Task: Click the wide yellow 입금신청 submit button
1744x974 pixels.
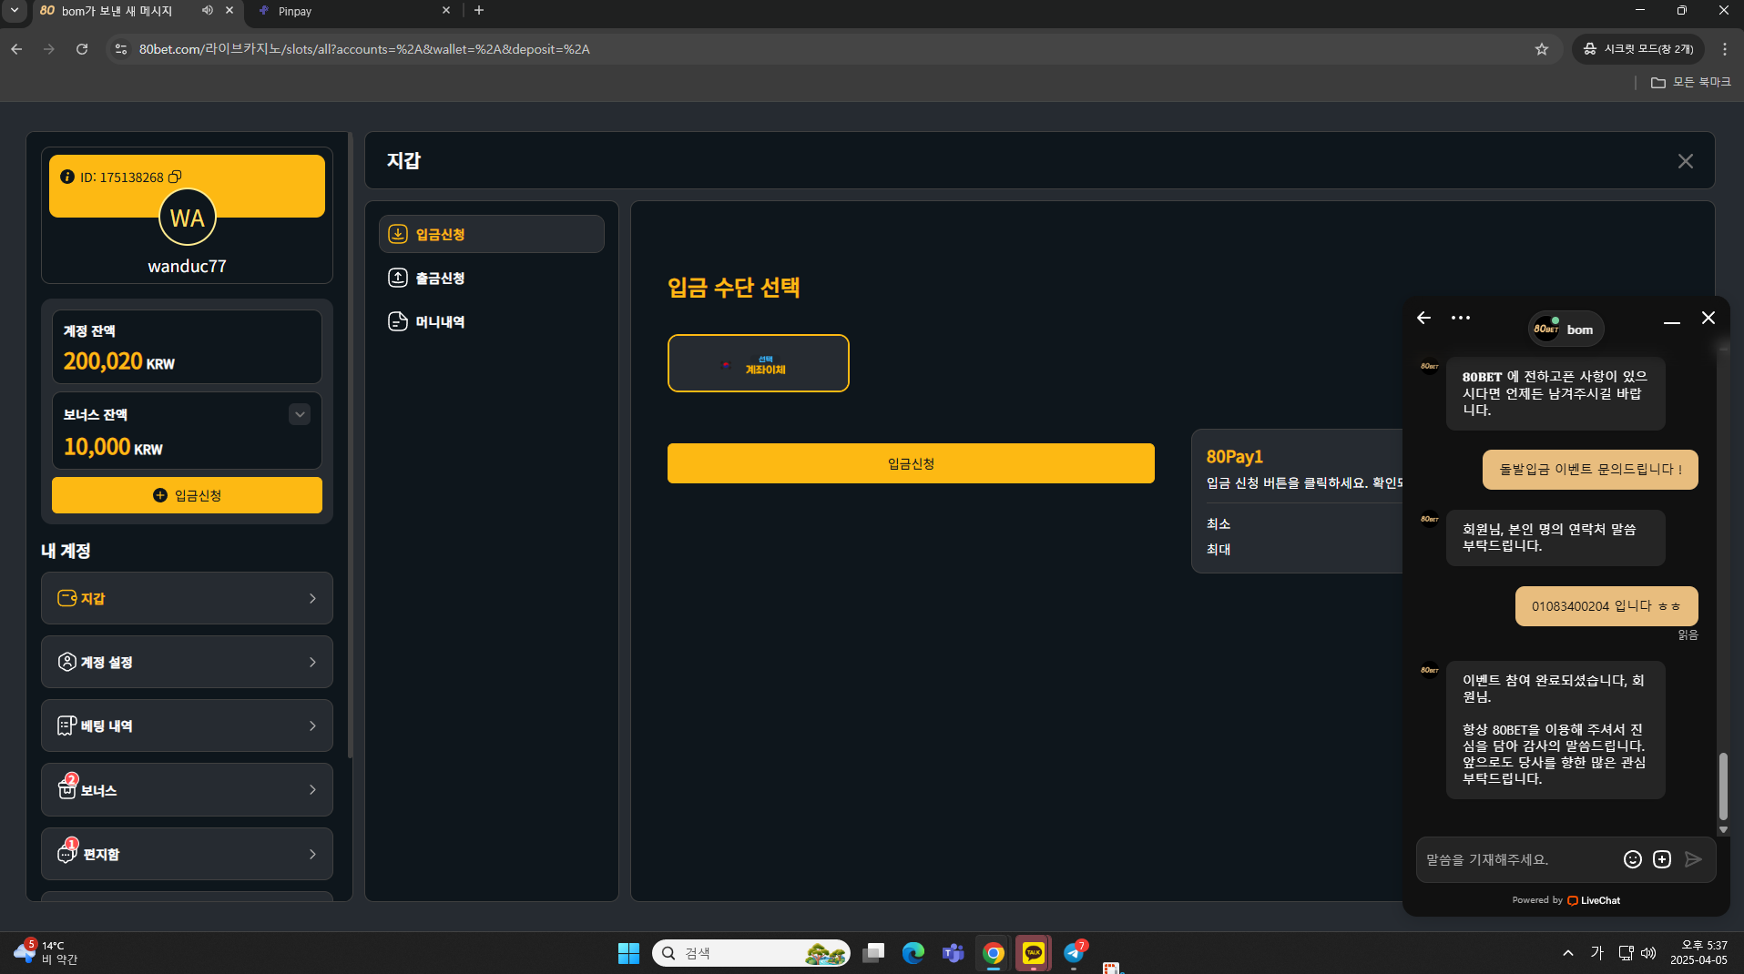Action: click(x=911, y=463)
